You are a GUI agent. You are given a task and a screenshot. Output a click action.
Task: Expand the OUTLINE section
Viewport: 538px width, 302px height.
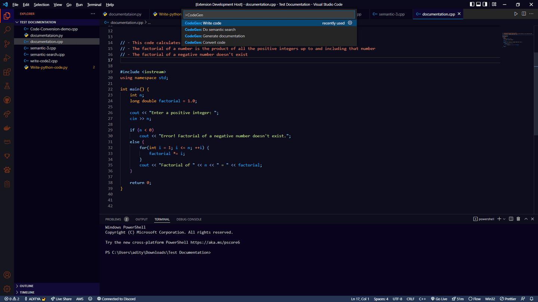click(56, 286)
